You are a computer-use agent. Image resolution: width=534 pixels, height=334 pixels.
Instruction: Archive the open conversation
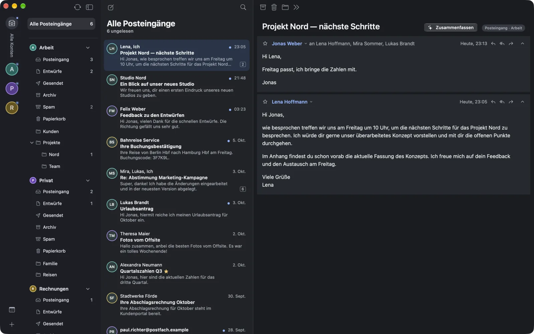pos(263,7)
